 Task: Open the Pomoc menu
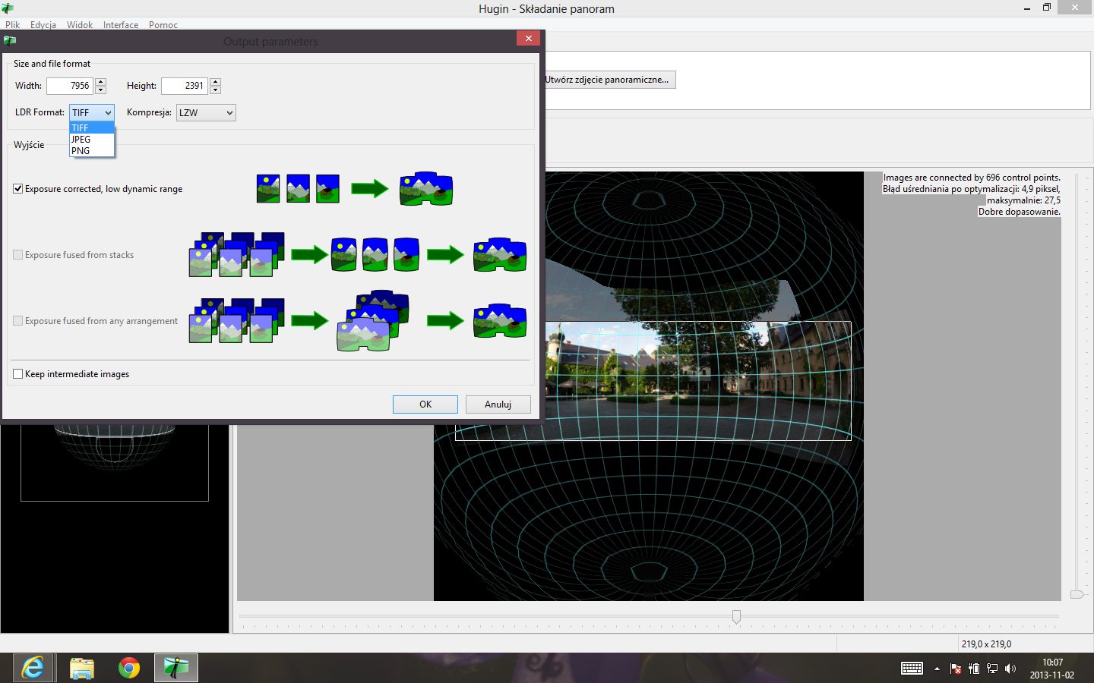pos(163,25)
